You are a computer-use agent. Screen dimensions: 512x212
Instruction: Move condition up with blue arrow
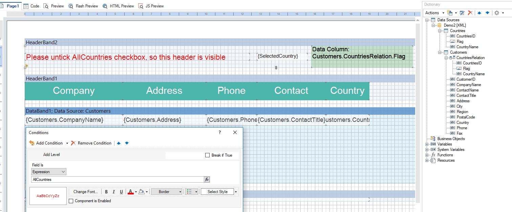tap(119, 143)
